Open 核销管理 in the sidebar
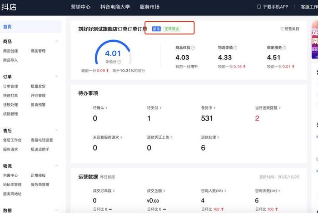Image resolution: width=318 pixels, height=213 pixels. click(x=10, y=114)
